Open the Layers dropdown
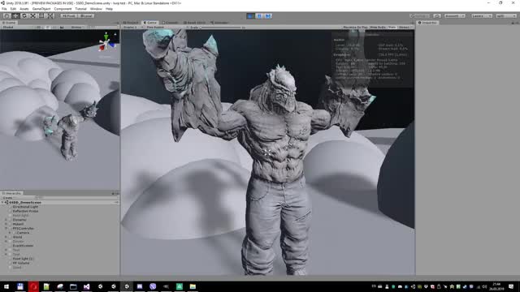The width and height of the screenshot is (520, 292). pyautogui.click(x=482, y=16)
